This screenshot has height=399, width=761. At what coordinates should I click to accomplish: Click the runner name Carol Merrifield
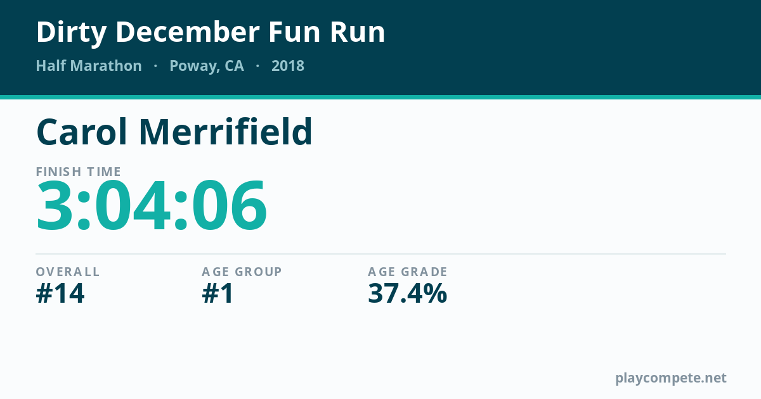pyautogui.click(x=174, y=132)
